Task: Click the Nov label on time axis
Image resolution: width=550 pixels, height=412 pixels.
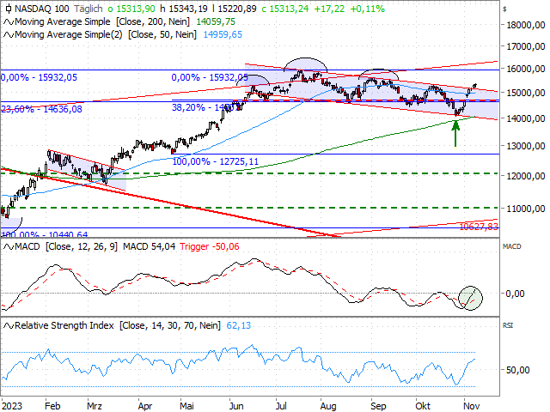Action: pos(472,406)
